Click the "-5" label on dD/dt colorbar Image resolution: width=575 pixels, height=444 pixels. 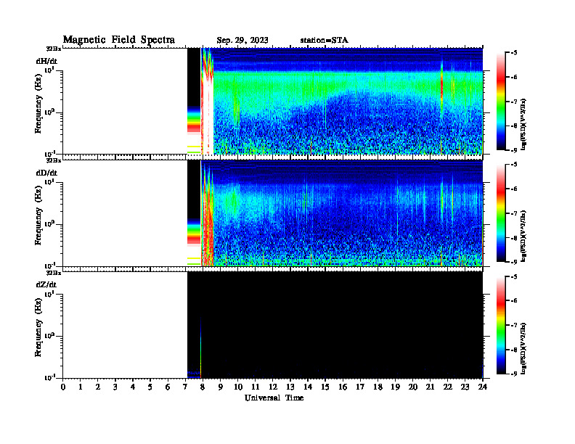(514, 165)
